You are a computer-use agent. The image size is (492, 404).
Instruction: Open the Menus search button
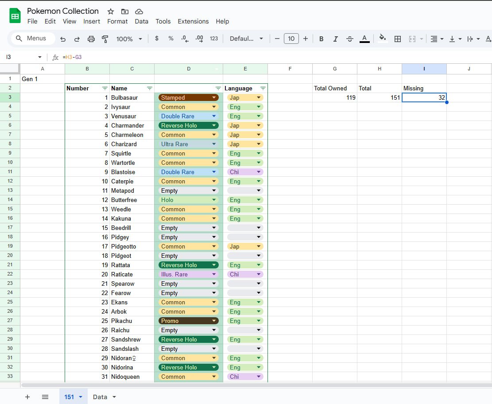point(32,38)
